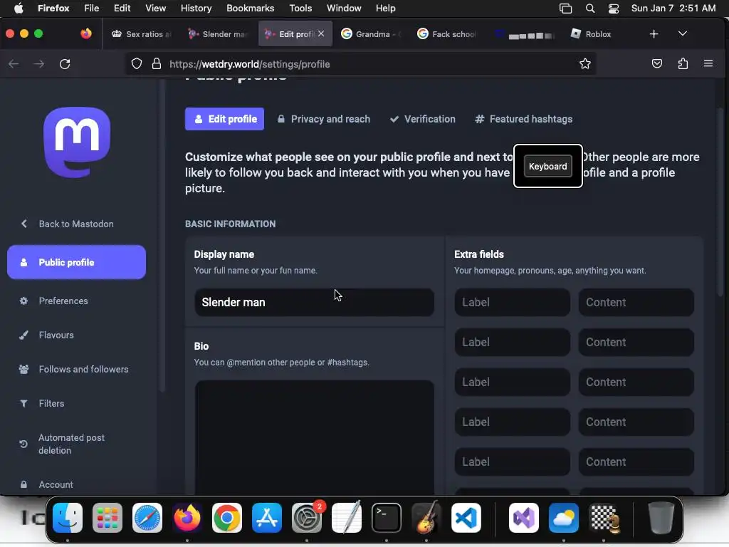Open Control Center in menu bar
Image resolution: width=729 pixels, height=547 pixels.
pos(614,8)
